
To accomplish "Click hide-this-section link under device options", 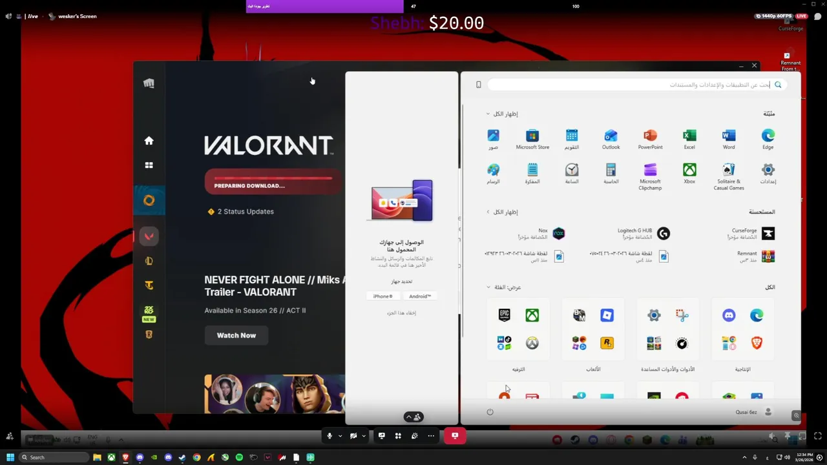I will (x=401, y=313).
